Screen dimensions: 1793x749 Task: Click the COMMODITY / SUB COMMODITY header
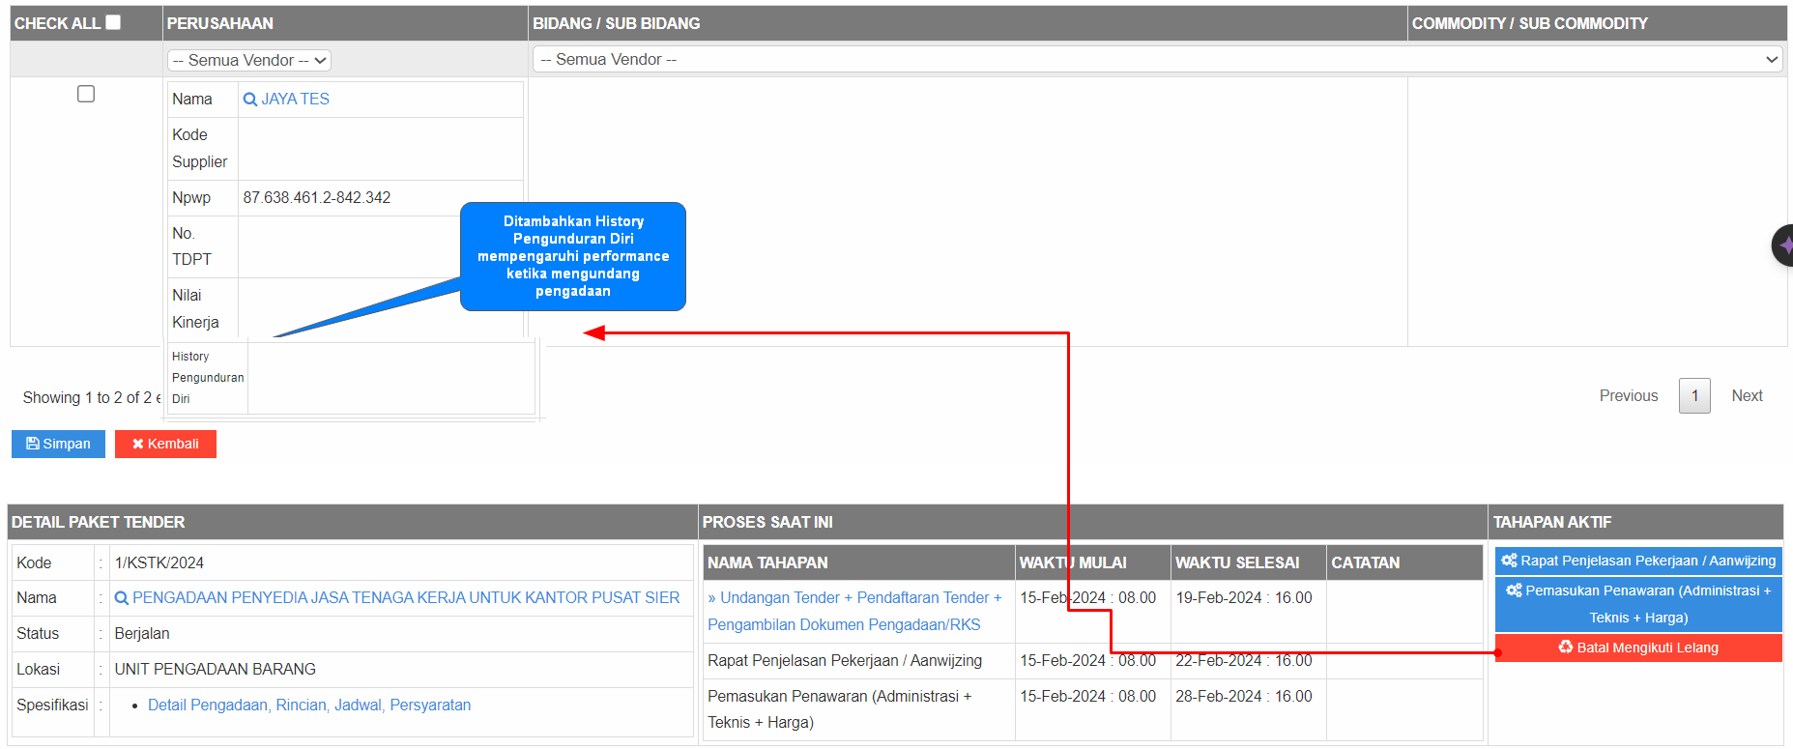pyautogui.click(x=1529, y=23)
